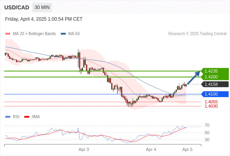Click the USD/CAD pair title

pyautogui.click(x=17, y=7)
